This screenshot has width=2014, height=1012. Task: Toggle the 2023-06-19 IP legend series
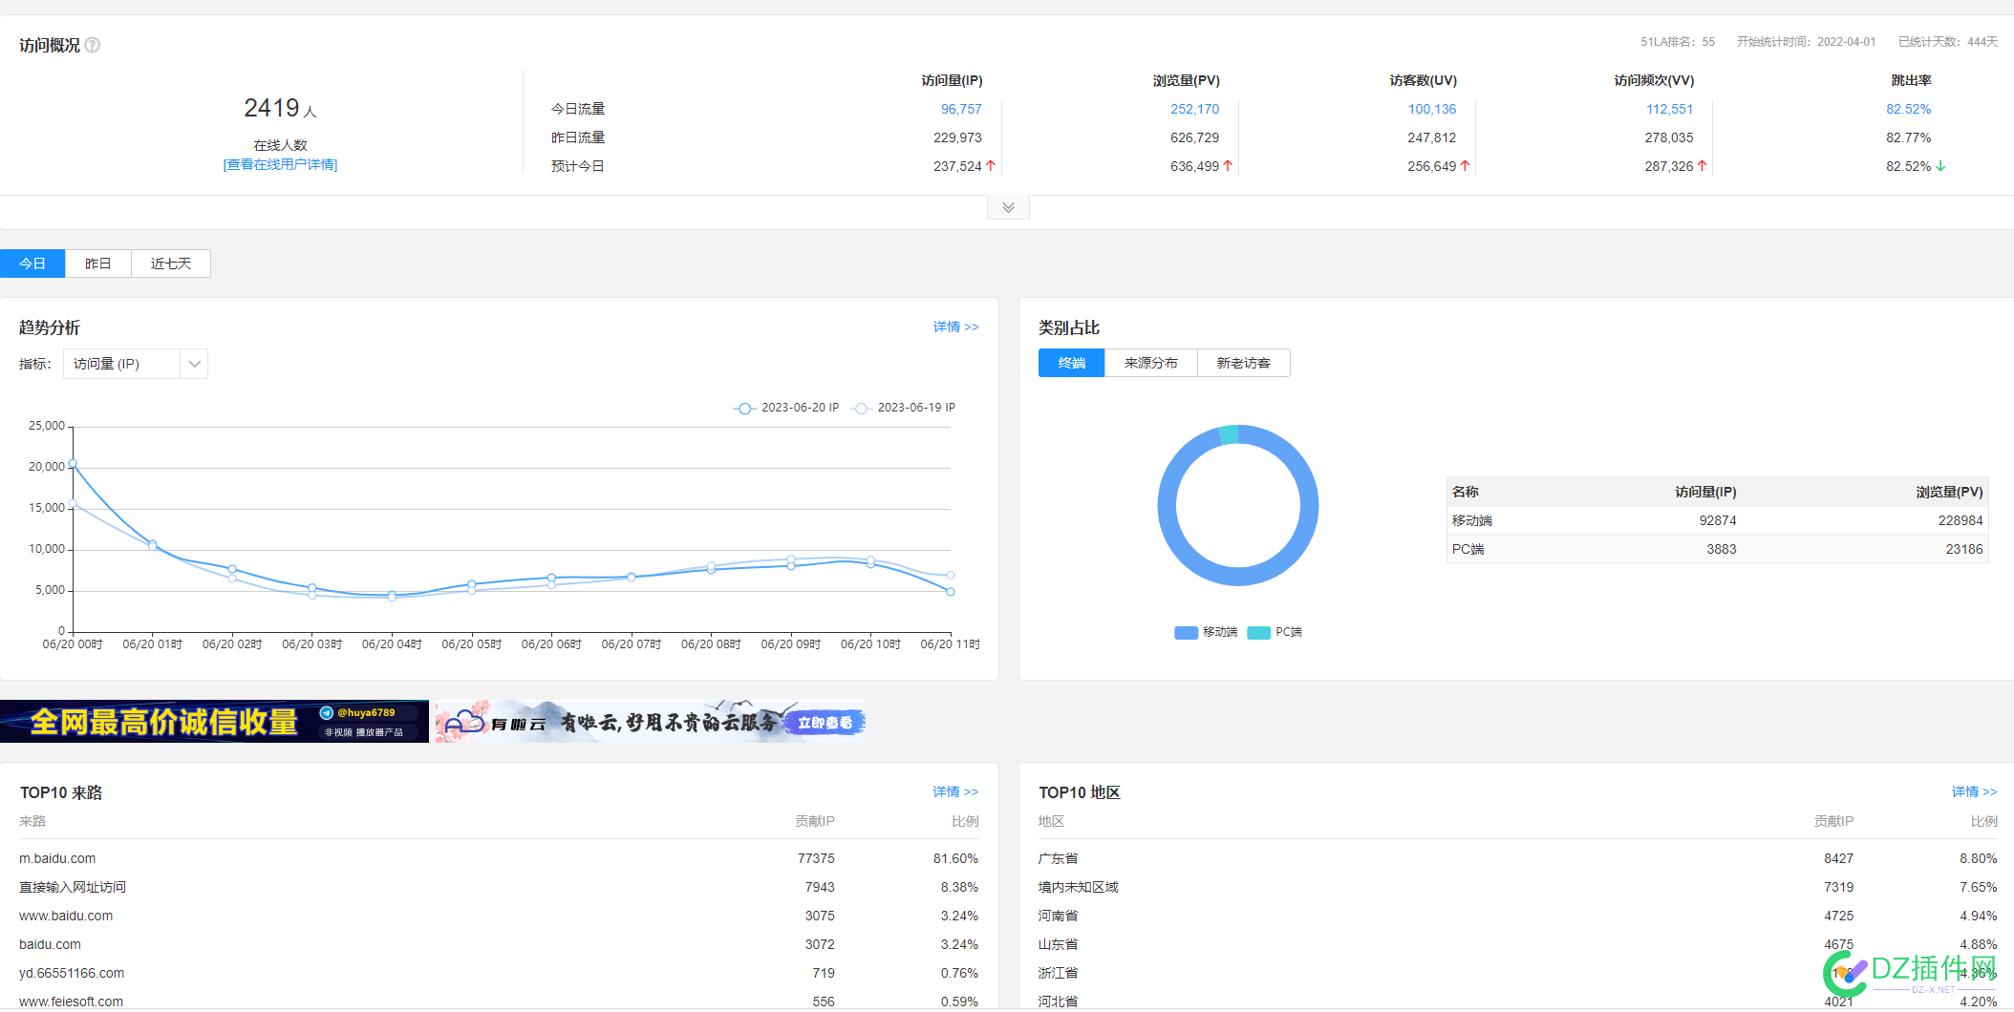[x=903, y=408]
